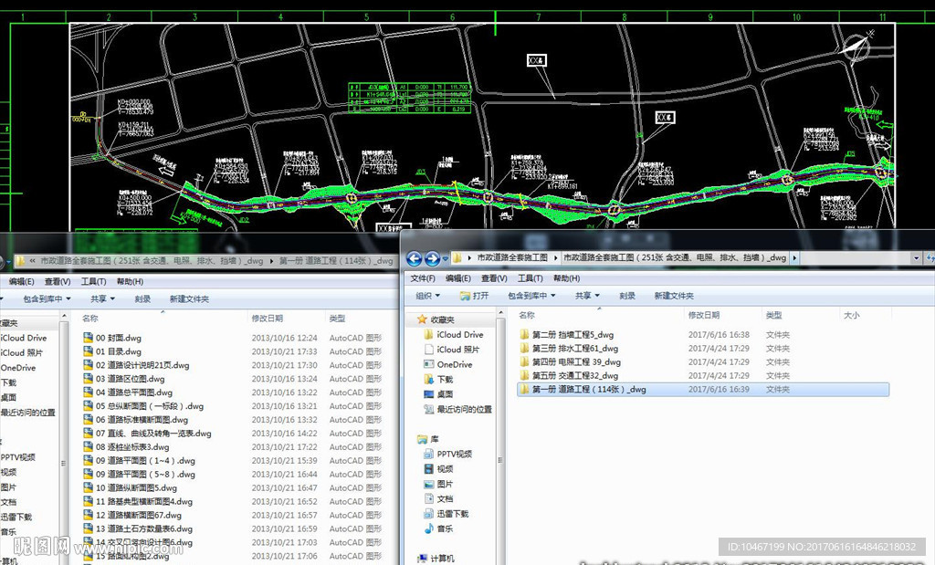
Task: Select the PPTV视频 sidebar icon
Action: pos(451,454)
